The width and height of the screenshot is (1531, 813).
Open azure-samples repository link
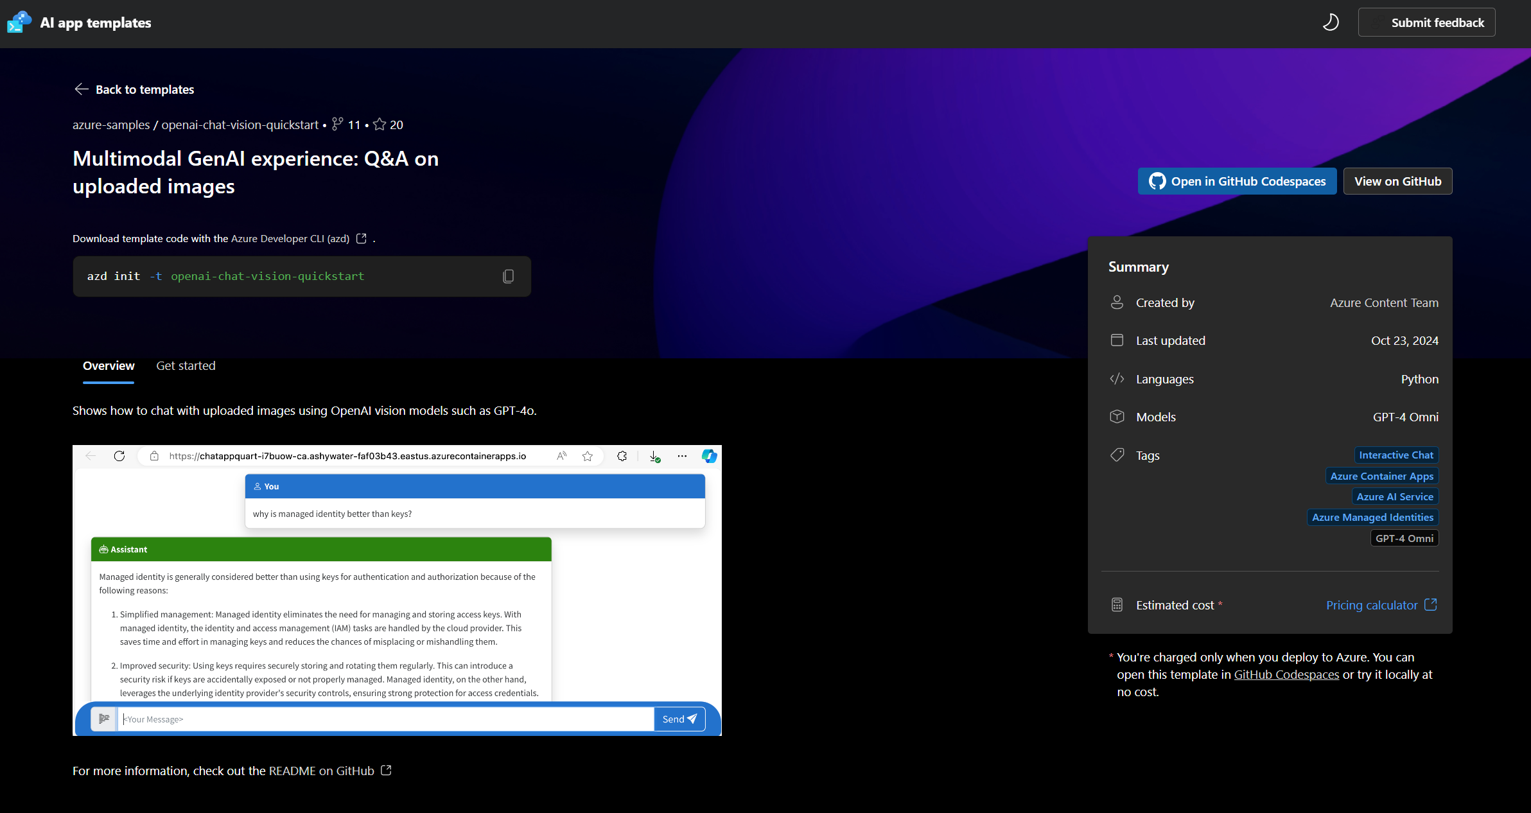pos(111,125)
